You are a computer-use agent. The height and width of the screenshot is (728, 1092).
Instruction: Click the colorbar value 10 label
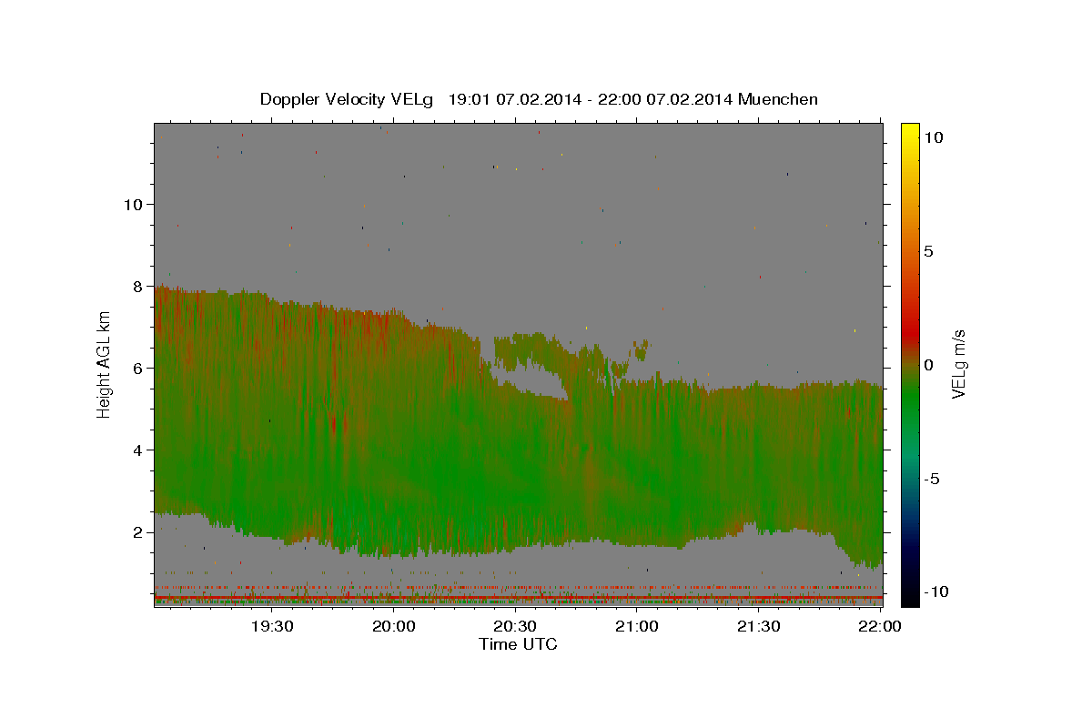pos(933,137)
